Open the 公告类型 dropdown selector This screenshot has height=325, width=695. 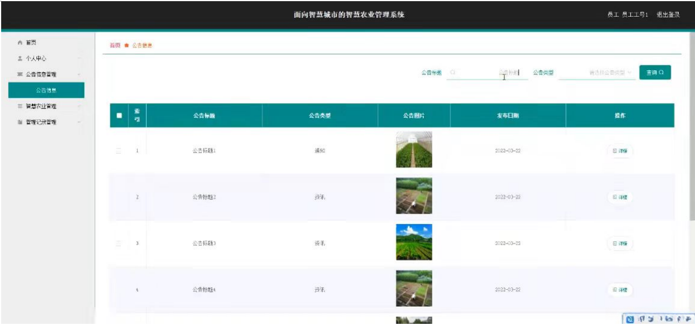coord(597,73)
